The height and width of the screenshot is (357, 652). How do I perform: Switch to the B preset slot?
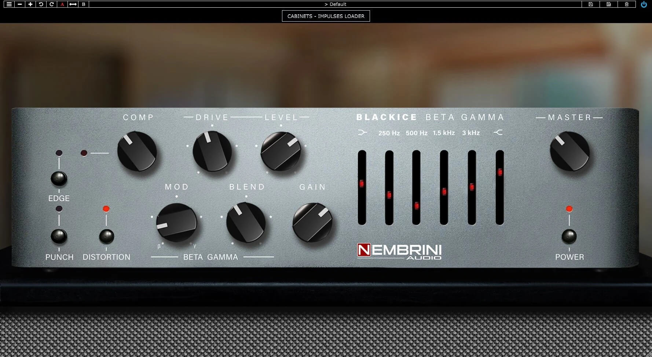click(84, 4)
